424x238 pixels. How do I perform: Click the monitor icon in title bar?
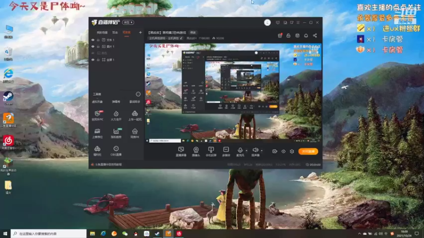click(x=285, y=22)
